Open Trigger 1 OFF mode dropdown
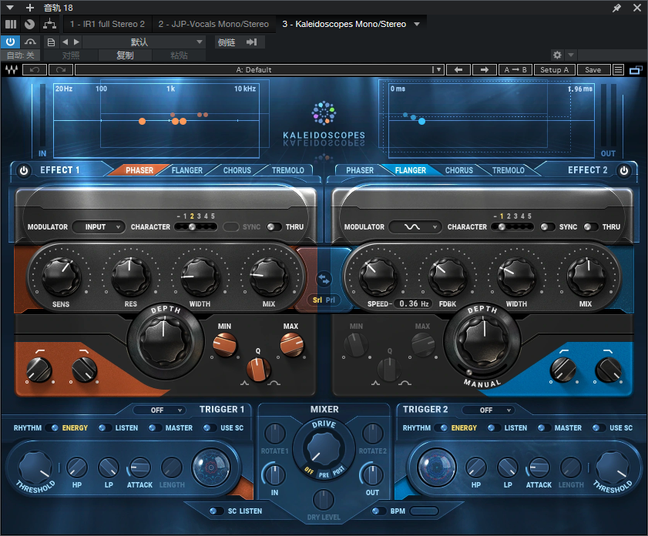Viewport: 648px width, 536px height. point(159,410)
